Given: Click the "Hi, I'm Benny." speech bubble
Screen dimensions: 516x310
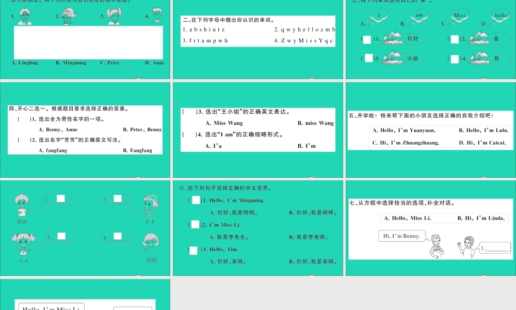Looking at the screenshot, I should tap(402, 236).
